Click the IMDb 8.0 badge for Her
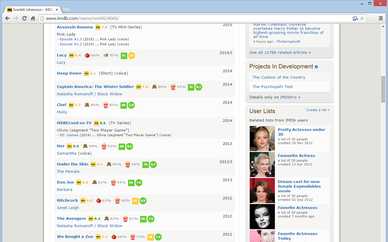This screenshot has height=242, width=388. coord(73,146)
